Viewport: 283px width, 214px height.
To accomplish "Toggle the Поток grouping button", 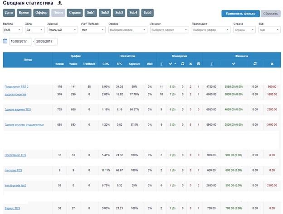I will [x=58, y=13].
